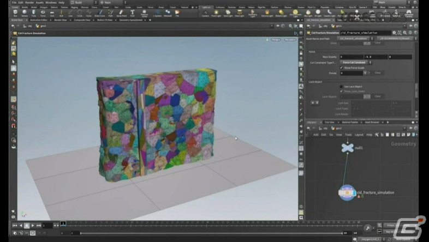Open the Asset Name dropdown arrow

coord(372,39)
